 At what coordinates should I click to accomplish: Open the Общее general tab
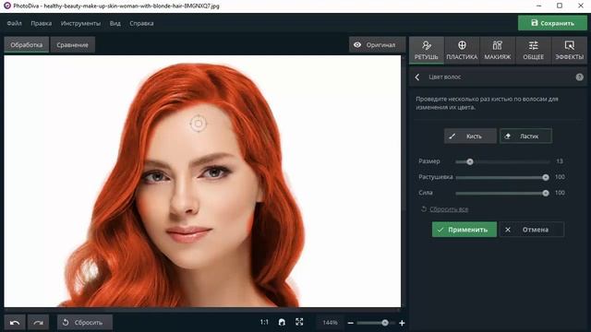(x=533, y=50)
